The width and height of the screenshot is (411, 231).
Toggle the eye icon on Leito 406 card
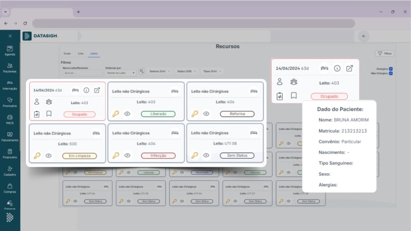tap(206, 113)
